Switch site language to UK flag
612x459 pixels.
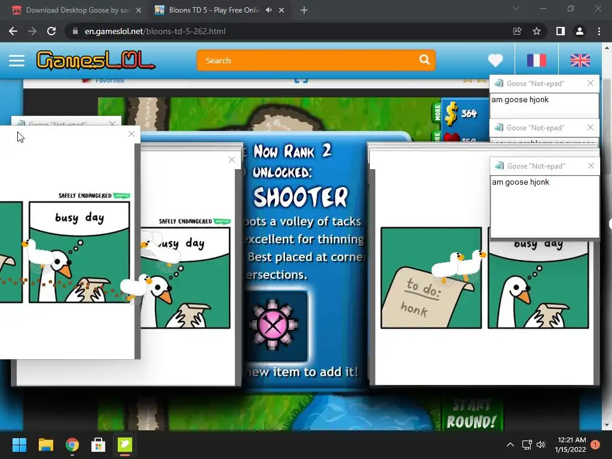pos(580,60)
